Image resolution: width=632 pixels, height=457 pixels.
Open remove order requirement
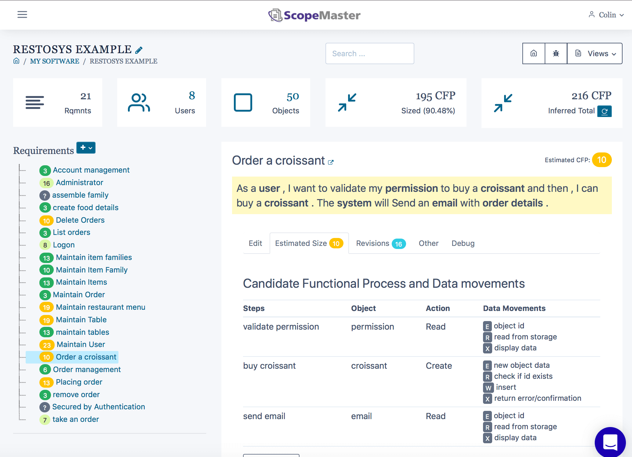(76, 394)
